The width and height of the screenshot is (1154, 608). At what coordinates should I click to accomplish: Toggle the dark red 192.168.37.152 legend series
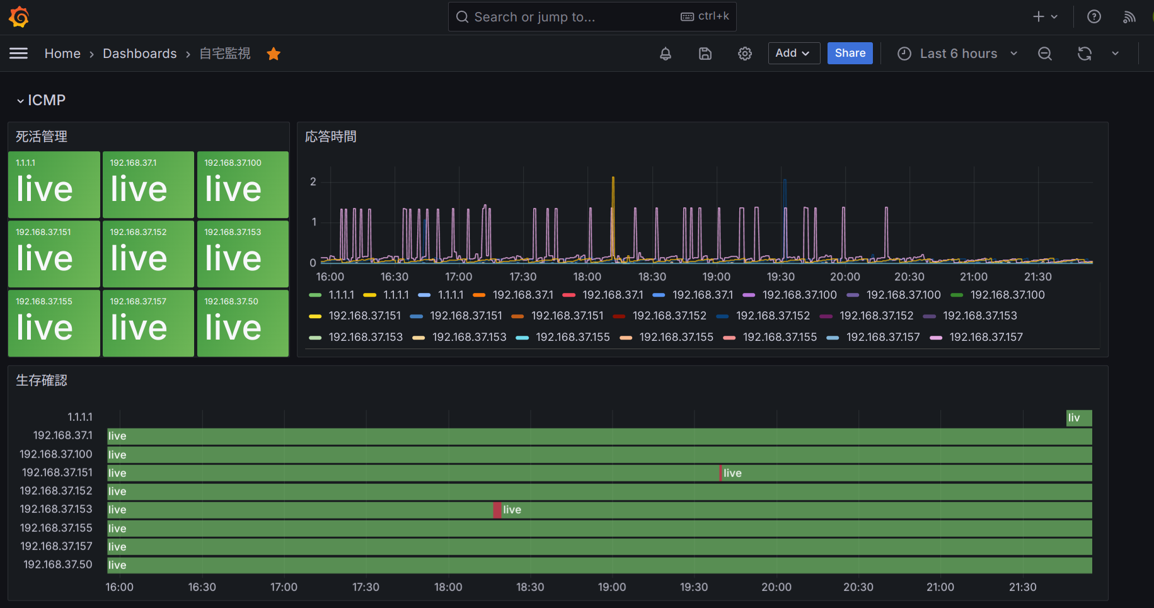669,316
